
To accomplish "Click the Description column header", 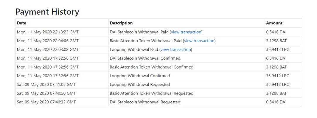I will [x=121, y=23].
